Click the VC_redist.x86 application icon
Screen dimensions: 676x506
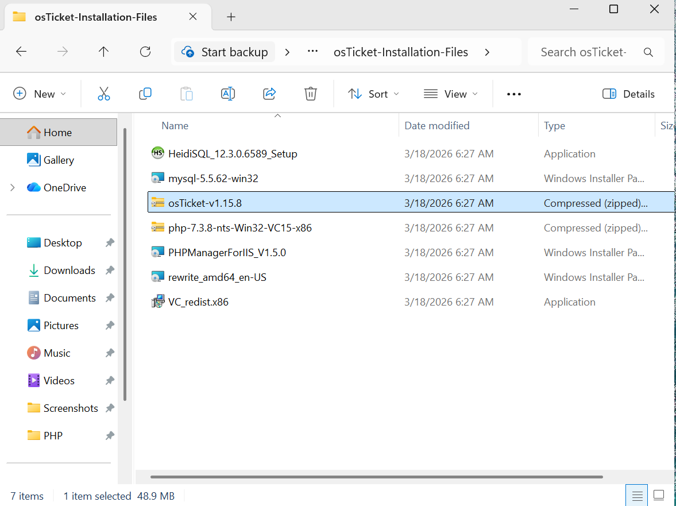pyautogui.click(x=158, y=302)
